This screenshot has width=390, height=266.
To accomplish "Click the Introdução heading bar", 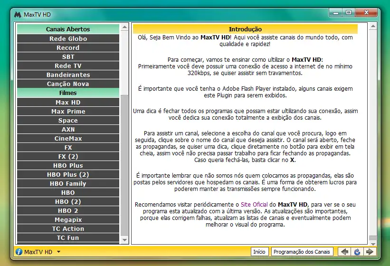I will click(245, 29).
